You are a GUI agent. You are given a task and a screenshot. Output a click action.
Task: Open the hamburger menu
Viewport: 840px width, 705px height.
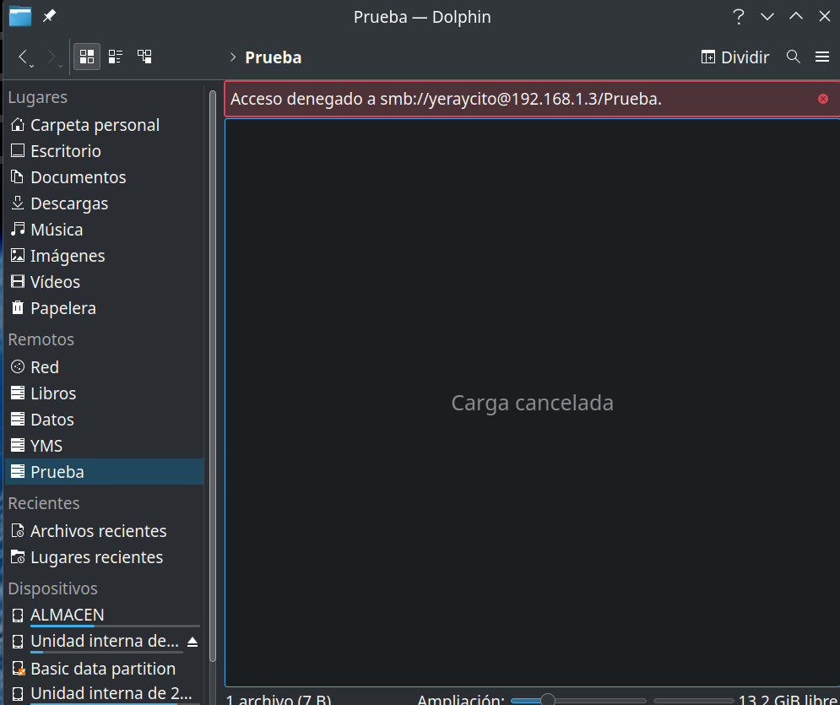click(822, 57)
